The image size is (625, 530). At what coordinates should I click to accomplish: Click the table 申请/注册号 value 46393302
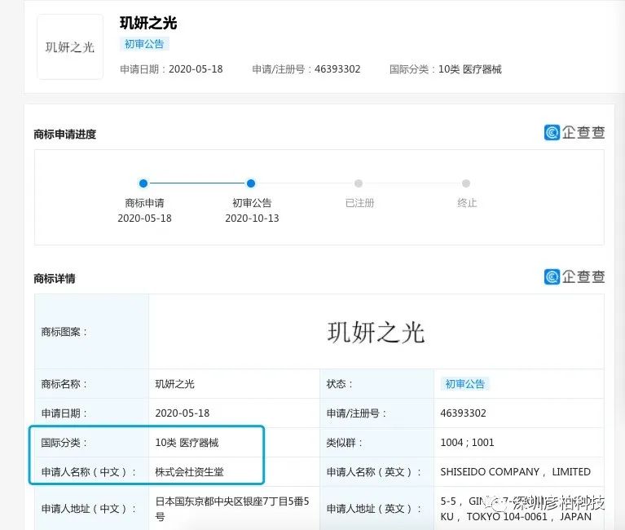(x=463, y=413)
